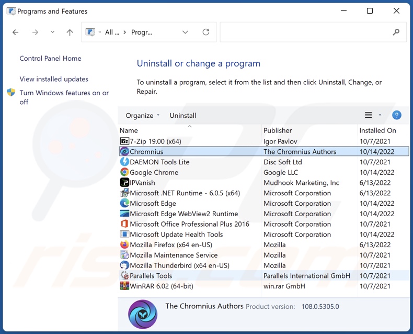Click the Windows features shield icon

11,92
